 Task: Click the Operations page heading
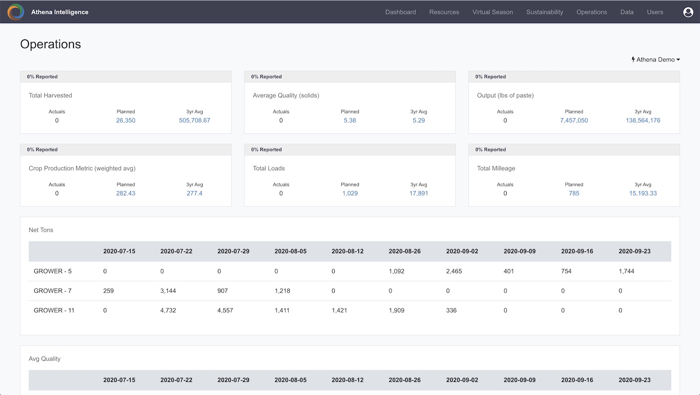coord(51,44)
